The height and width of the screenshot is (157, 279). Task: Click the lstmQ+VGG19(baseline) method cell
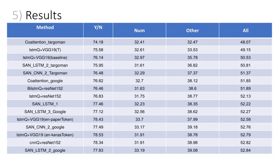tap(45, 58)
